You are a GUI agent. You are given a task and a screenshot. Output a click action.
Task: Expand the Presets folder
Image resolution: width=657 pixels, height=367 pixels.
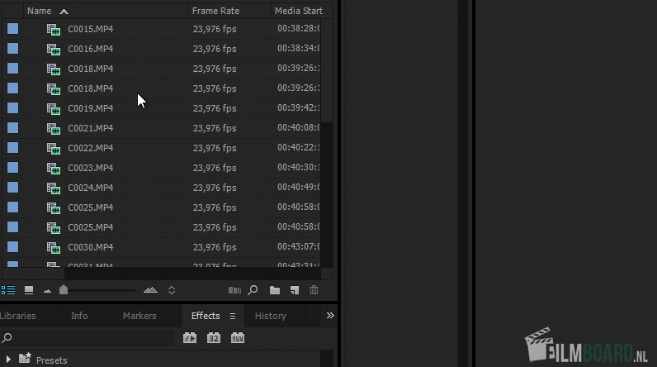pos(8,360)
